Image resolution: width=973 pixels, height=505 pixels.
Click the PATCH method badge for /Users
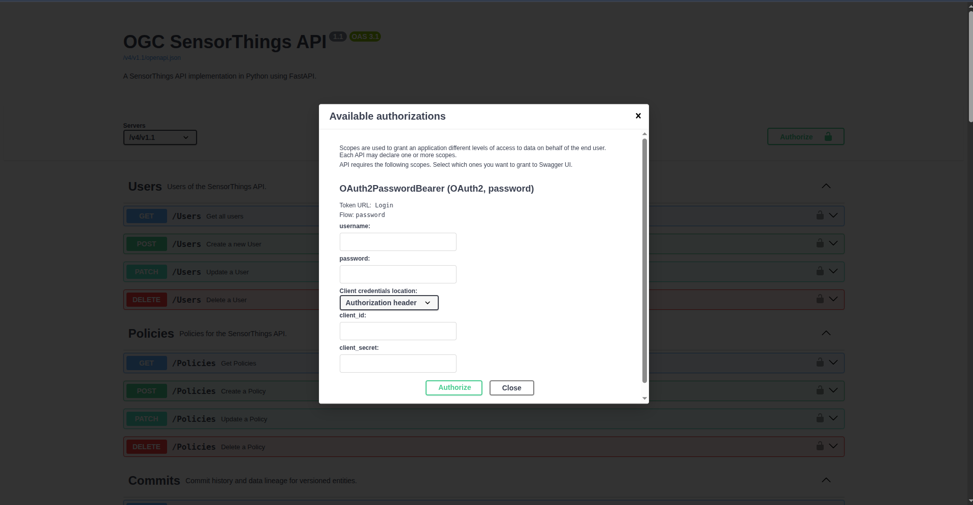(x=147, y=272)
